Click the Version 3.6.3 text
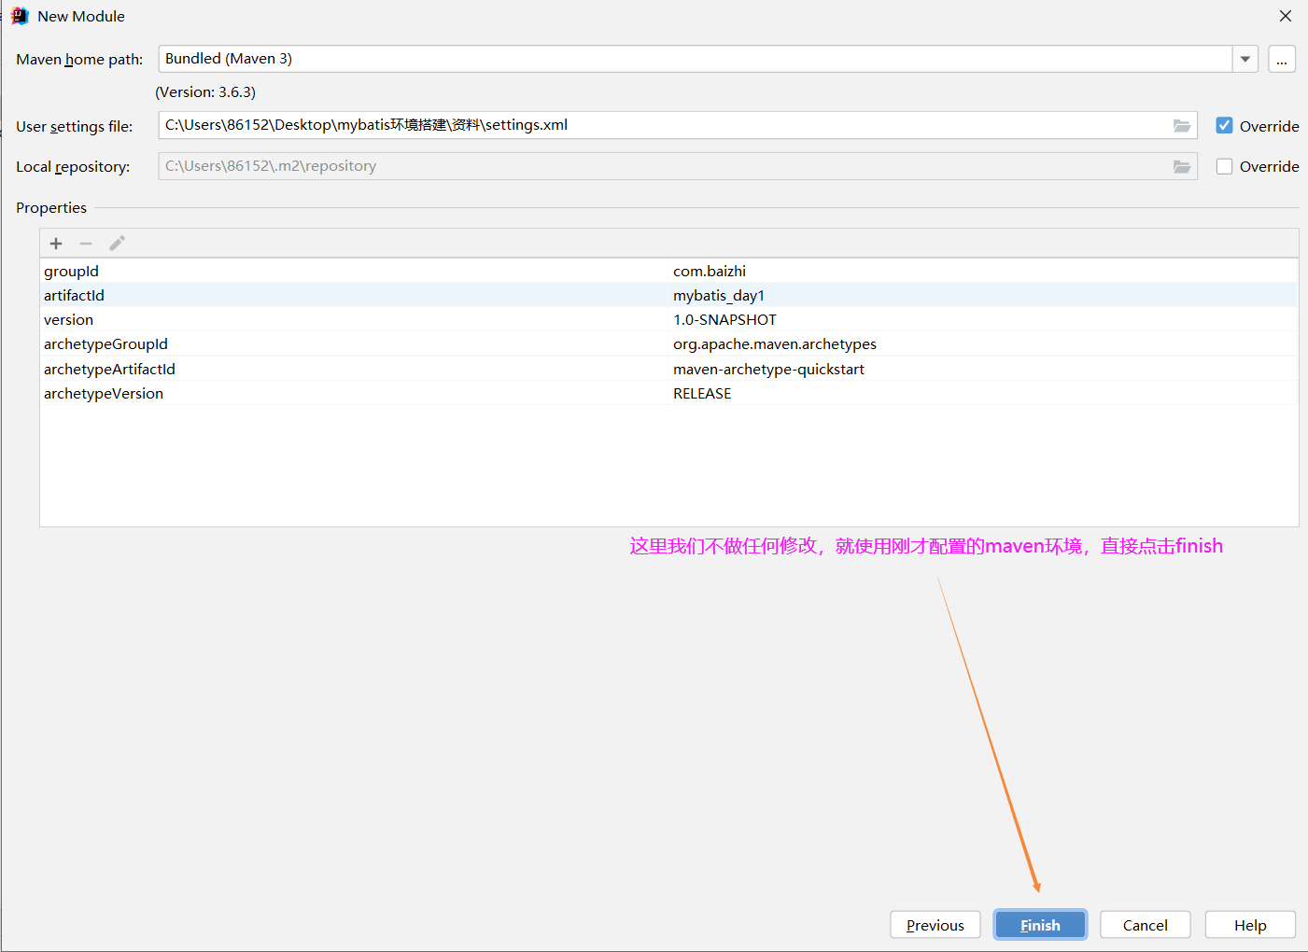This screenshot has width=1308, height=952. [x=205, y=91]
